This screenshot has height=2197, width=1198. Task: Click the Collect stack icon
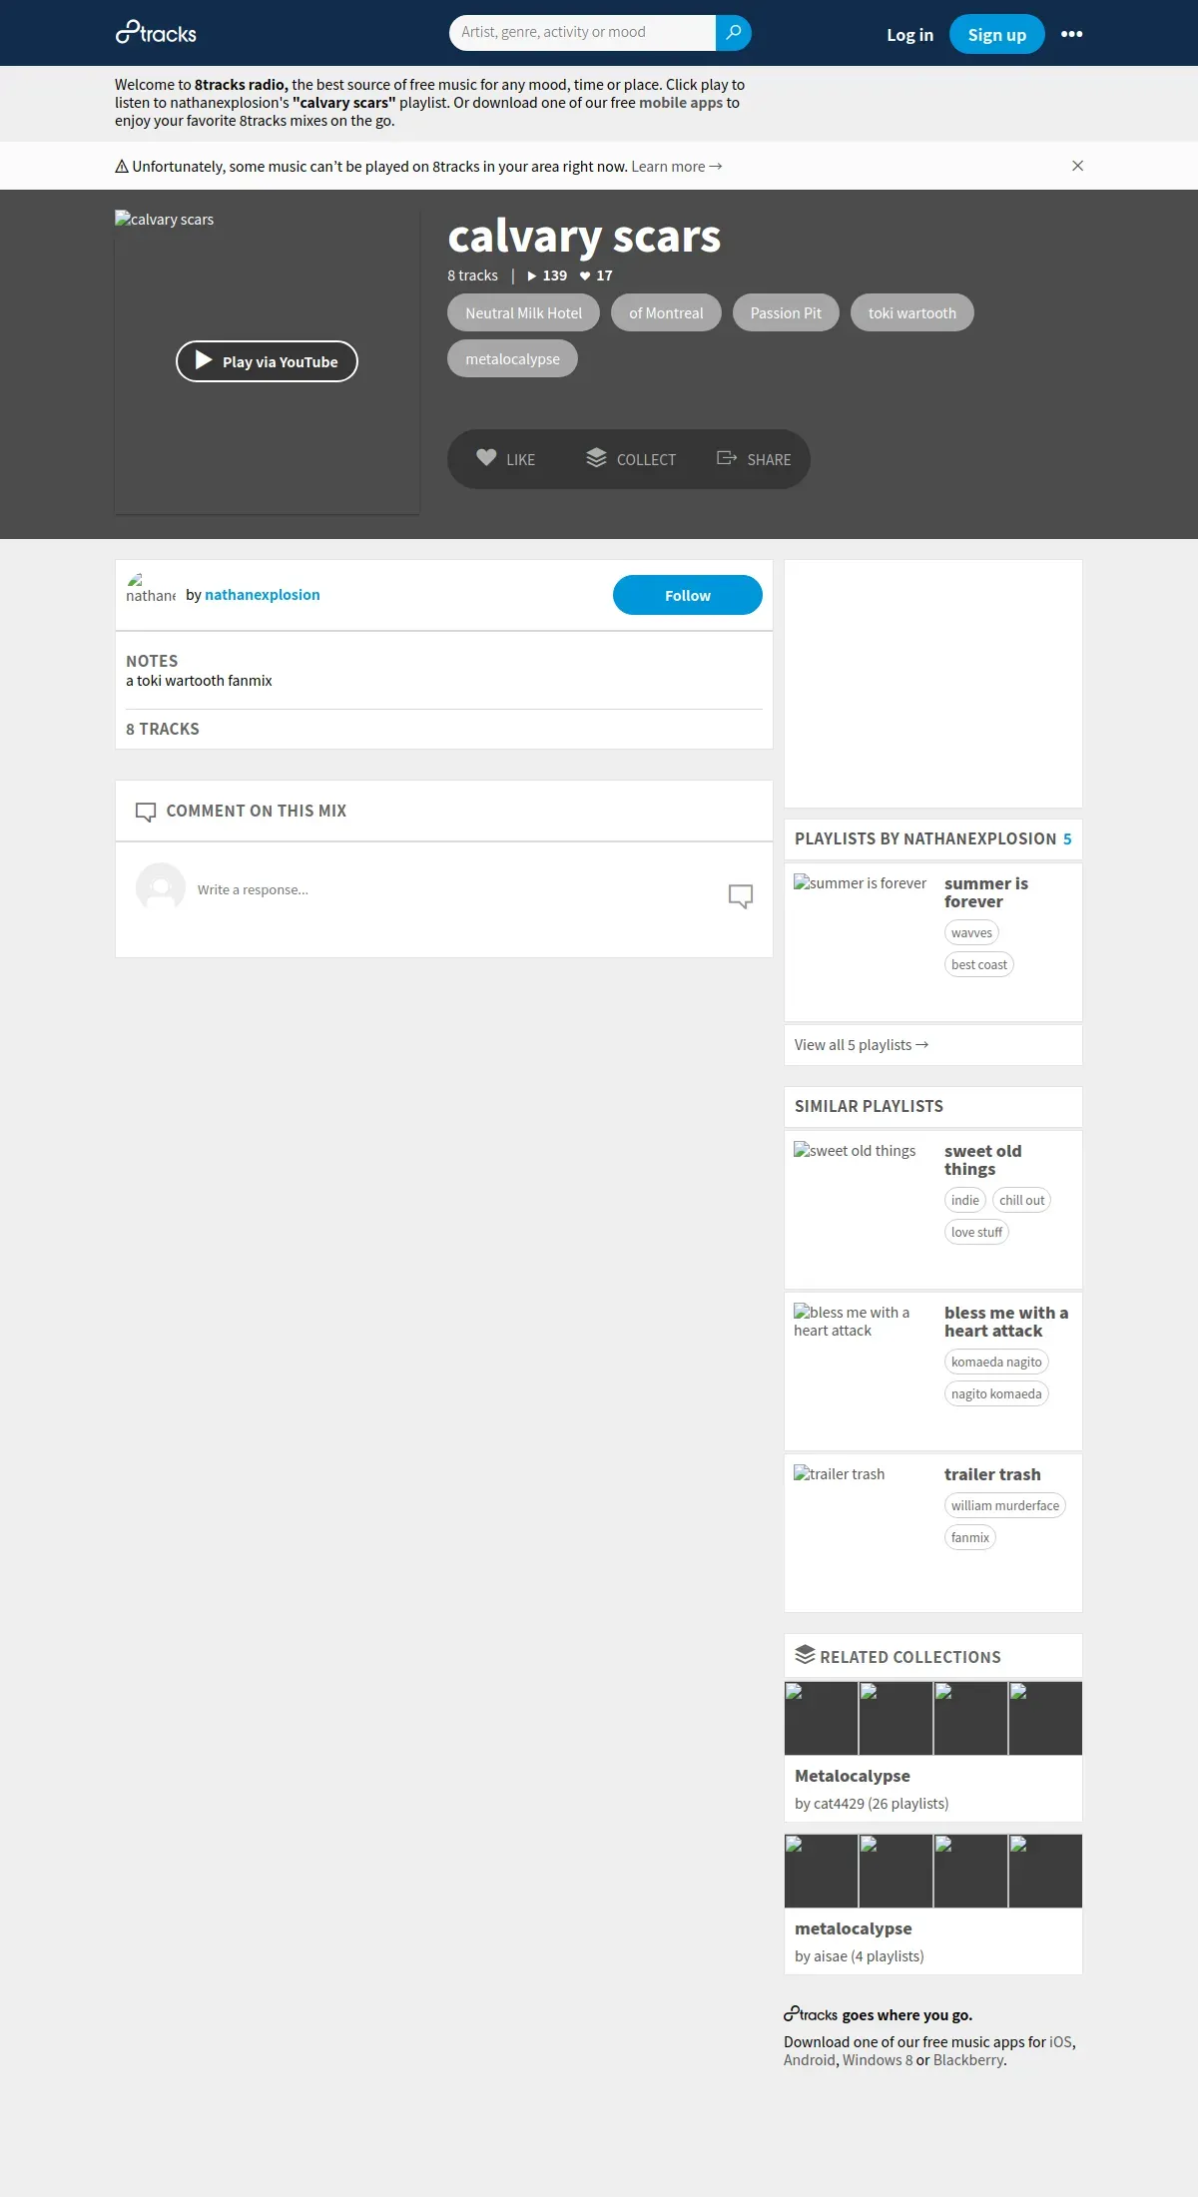[x=596, y=457]
